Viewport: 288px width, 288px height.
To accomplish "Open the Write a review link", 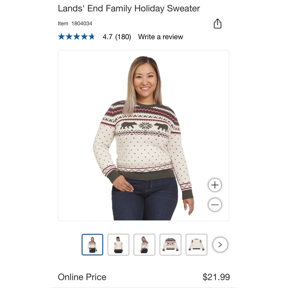I will click(x=161, y=37).
